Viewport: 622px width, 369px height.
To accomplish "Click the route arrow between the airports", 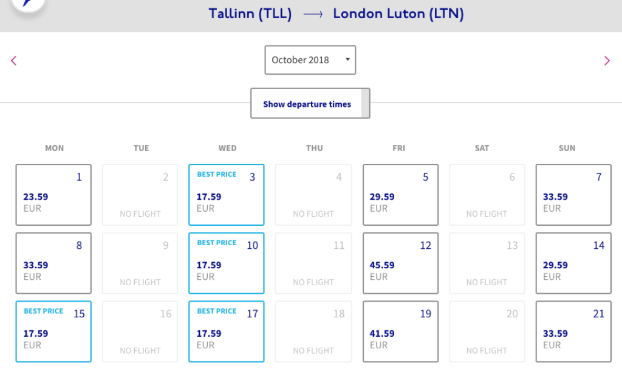I will 312,15.
